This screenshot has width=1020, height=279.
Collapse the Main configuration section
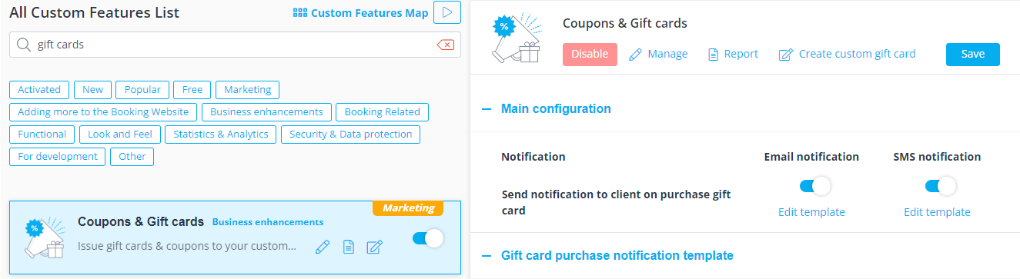547,109
